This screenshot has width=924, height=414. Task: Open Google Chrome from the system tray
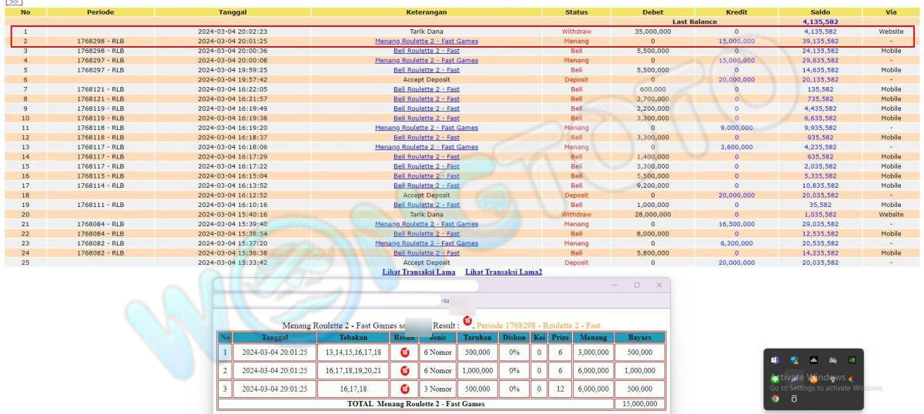(x=775, y=399)
